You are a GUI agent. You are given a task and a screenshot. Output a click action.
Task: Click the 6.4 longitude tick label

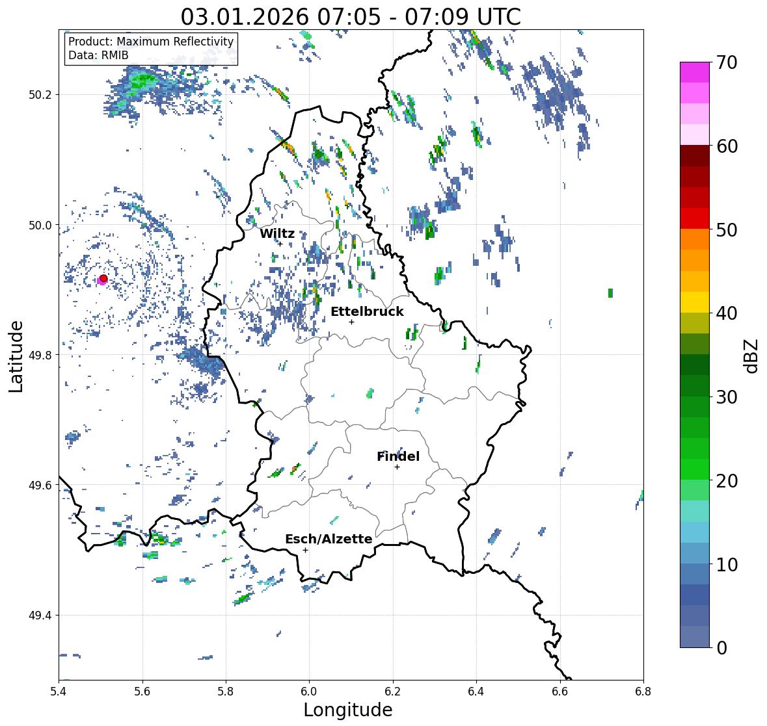coord(476,692)
